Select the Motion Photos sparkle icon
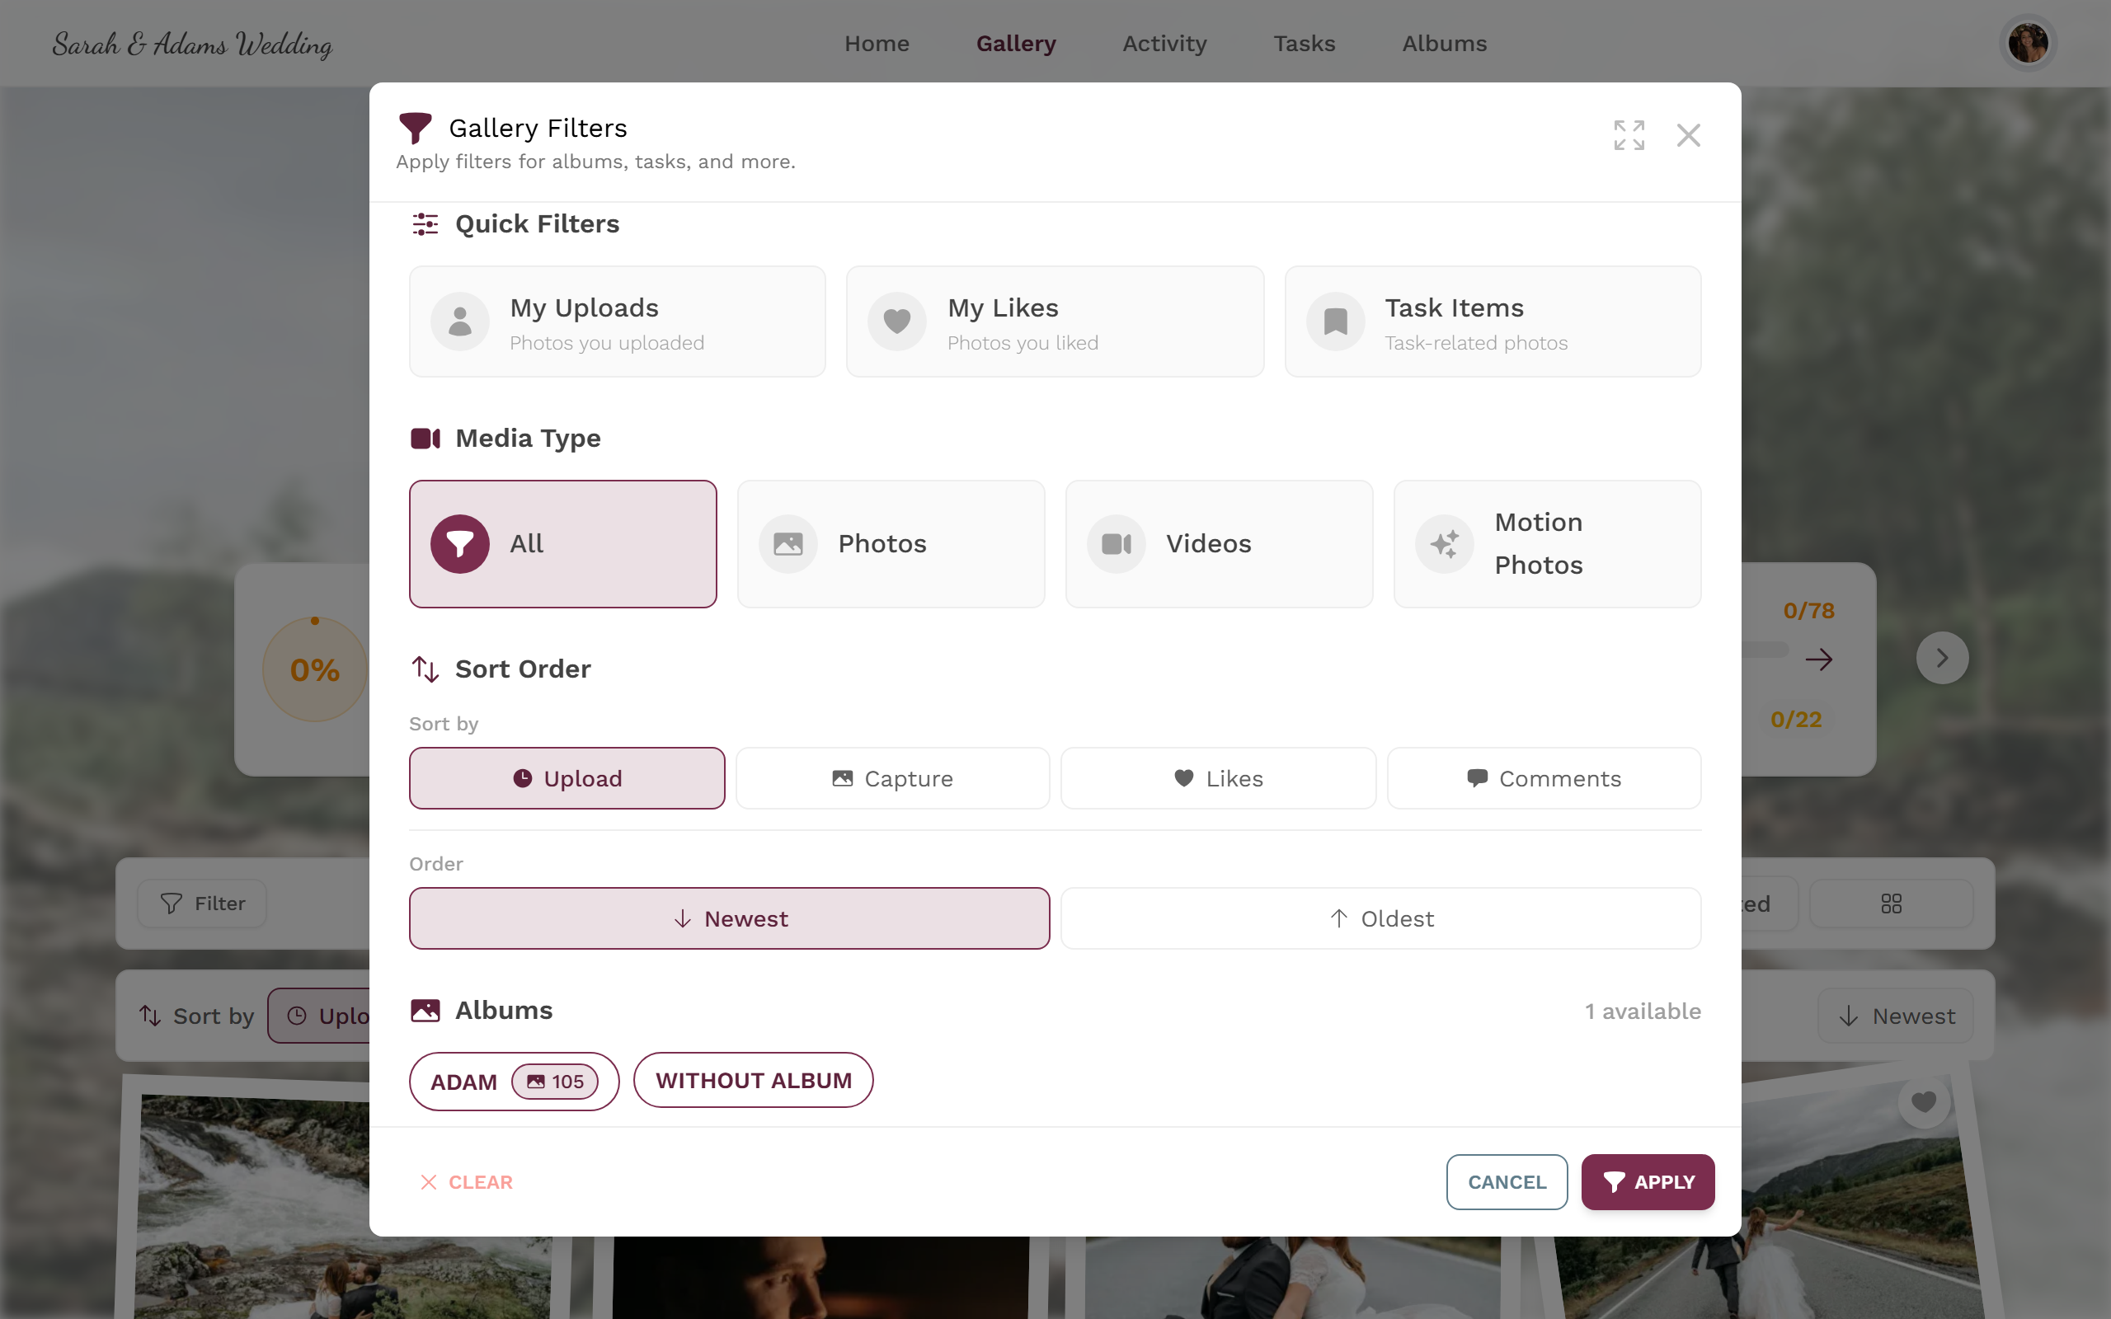The image size is (2111, 1319). coord(1445,544)
